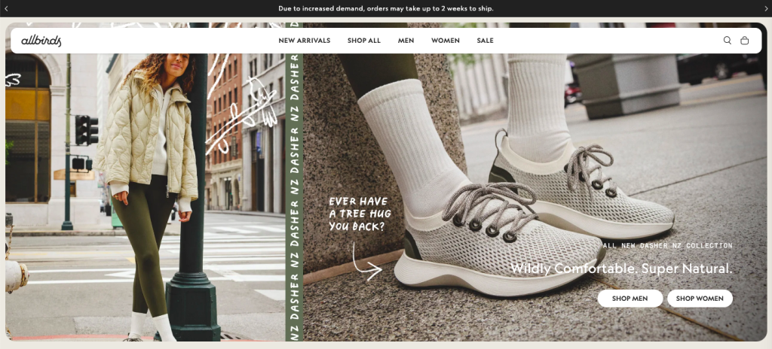Open the Sale menu item
The width and height of the screenshot is (772, 349).
(485, 41)
